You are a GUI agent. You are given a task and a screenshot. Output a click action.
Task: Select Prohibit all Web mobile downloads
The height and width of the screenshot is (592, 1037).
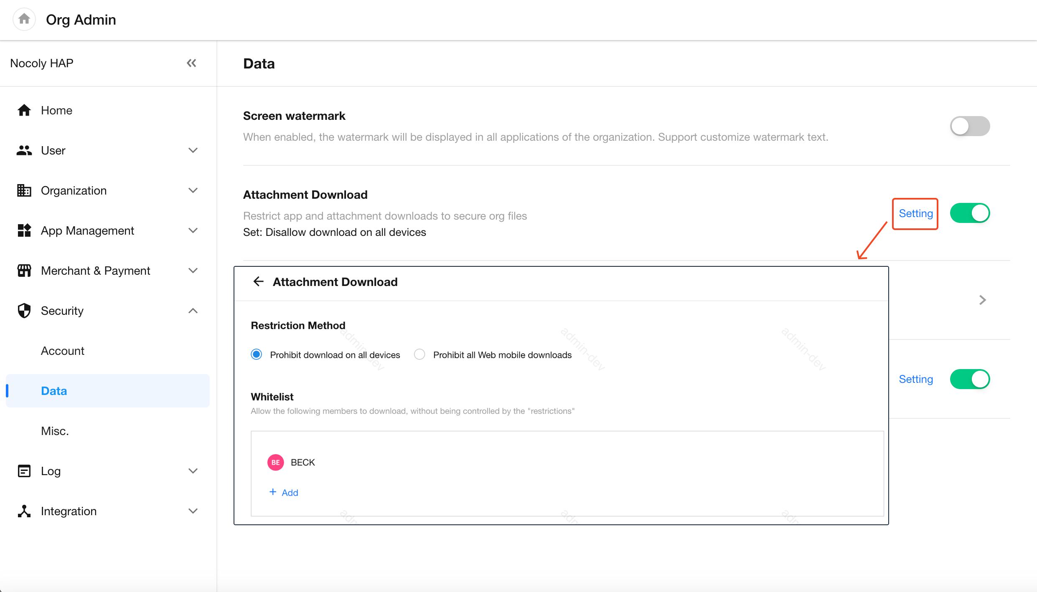point(419,354)
